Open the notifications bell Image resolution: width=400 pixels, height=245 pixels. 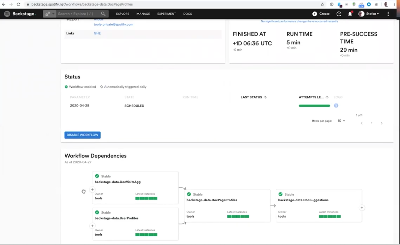(x=350, y=14)
